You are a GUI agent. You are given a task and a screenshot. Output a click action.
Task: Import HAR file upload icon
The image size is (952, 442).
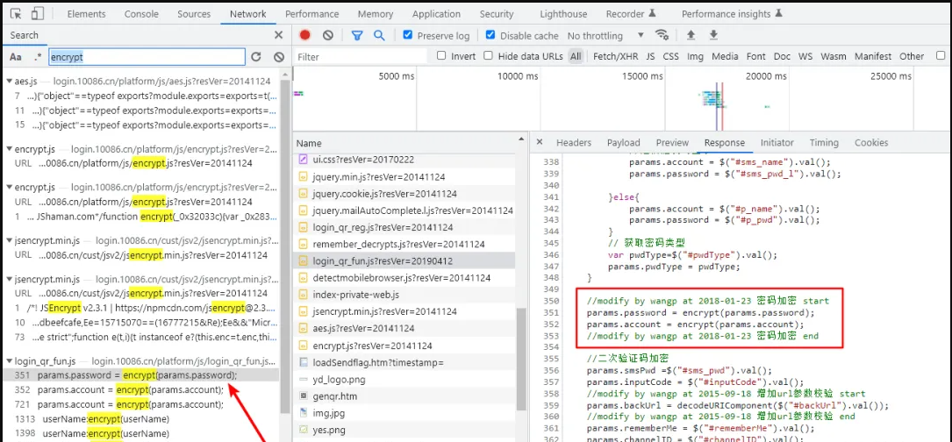691,35
